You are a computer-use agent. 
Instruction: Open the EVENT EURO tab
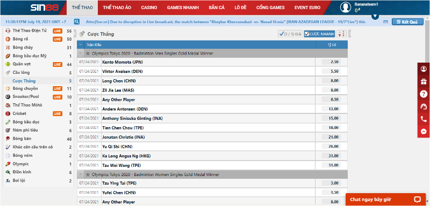pos(307,7)
